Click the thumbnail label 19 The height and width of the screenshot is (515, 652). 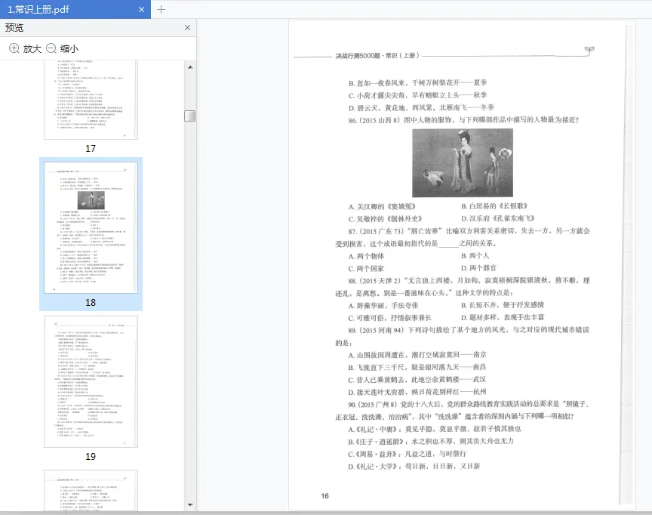point(91,456)
